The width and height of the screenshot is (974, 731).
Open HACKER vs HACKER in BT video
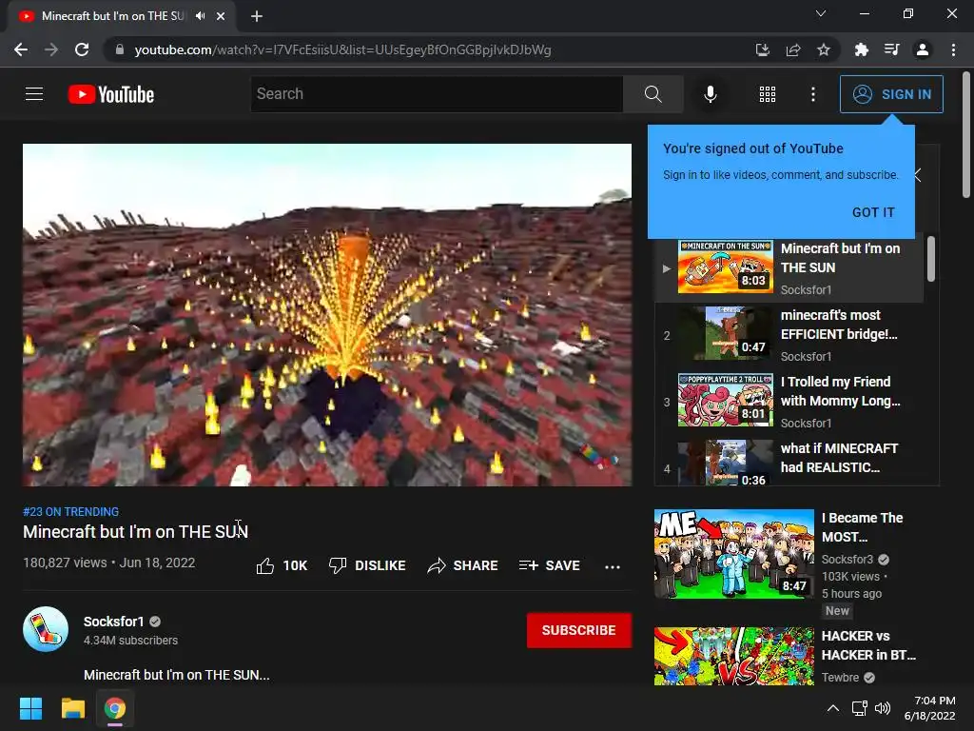(x=868, y=645)
